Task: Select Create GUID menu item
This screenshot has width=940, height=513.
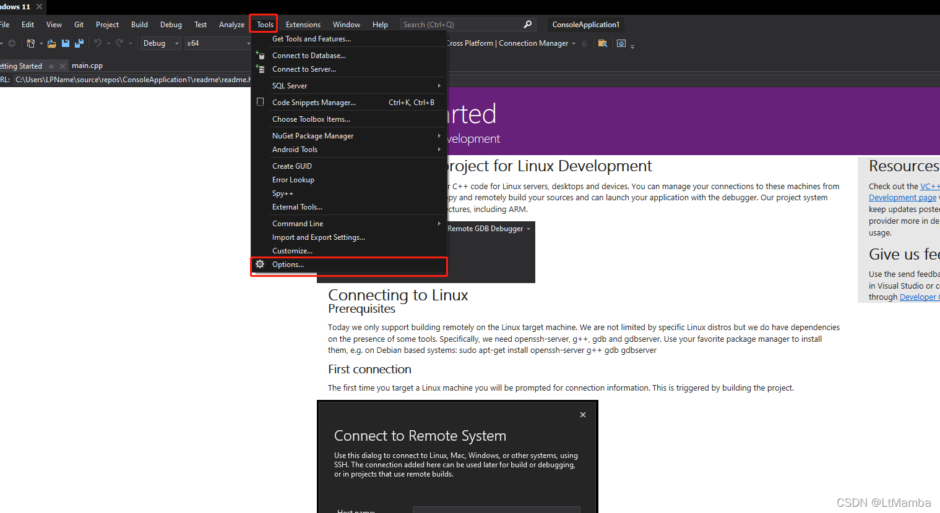Action: pos(348,166)
